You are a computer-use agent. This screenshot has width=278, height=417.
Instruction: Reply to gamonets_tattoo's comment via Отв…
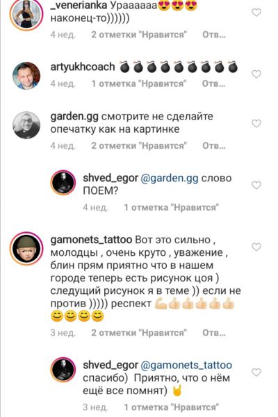coord(214,333)
